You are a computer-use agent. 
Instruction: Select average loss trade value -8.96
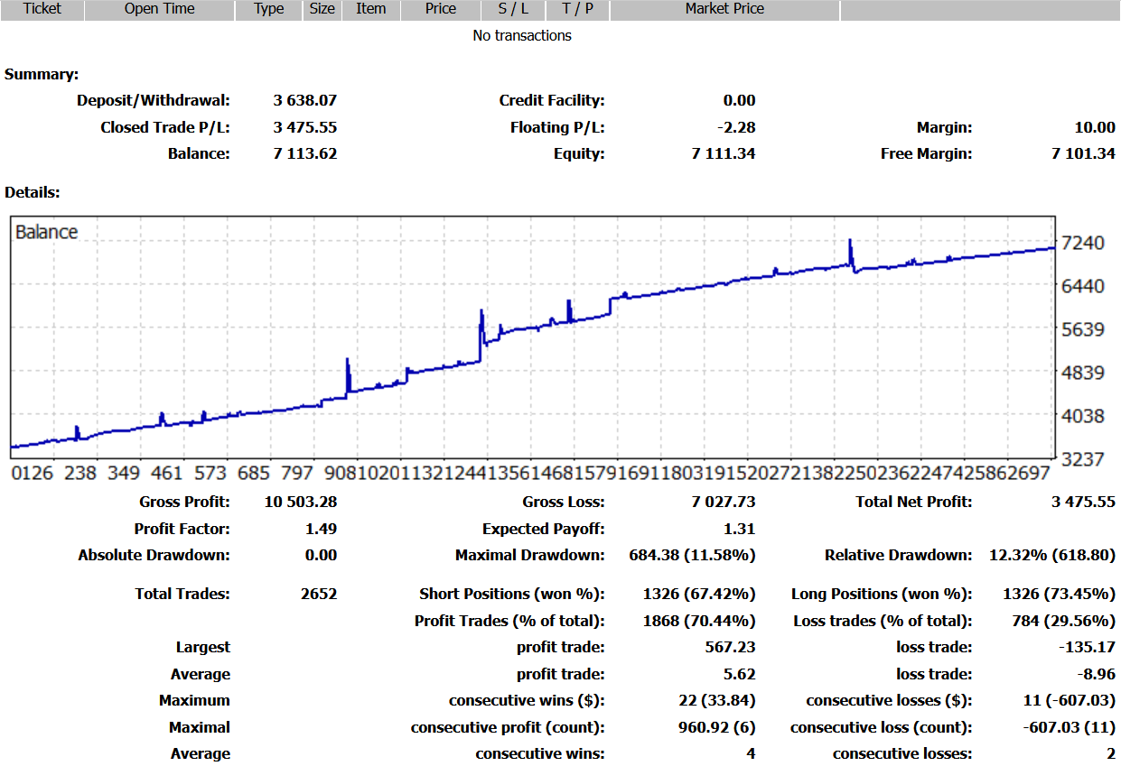pos(1096,674)
